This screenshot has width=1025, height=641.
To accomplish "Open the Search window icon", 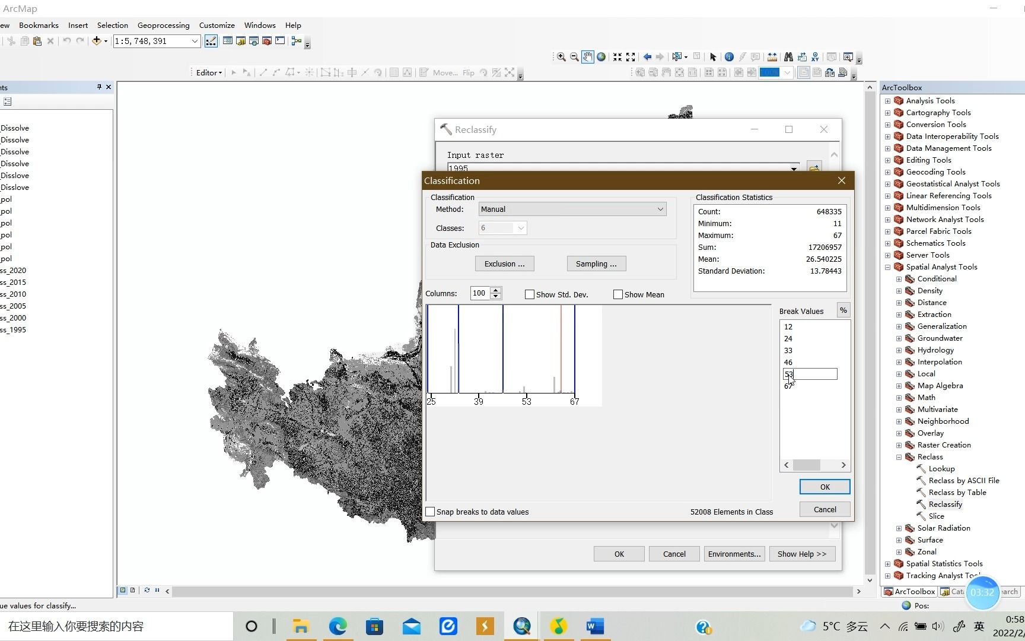I will pos(253,41).
